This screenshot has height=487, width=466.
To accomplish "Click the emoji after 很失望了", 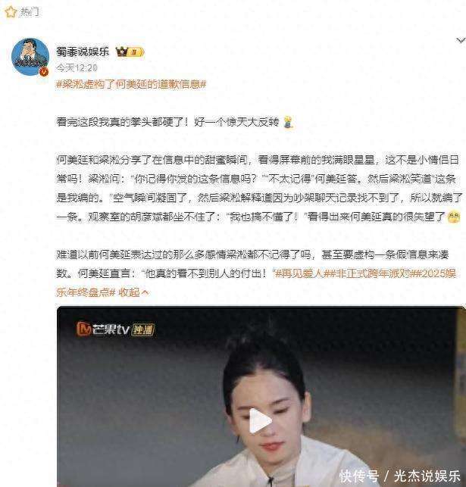I will [454, 217].
